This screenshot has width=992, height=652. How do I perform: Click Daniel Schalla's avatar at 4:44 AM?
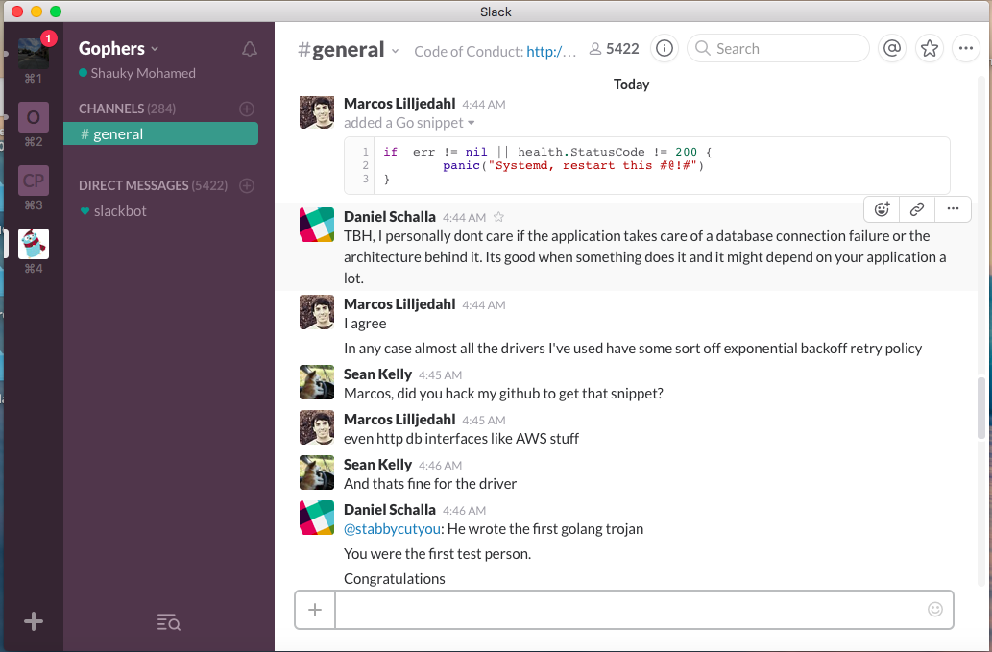pos(316,225)
